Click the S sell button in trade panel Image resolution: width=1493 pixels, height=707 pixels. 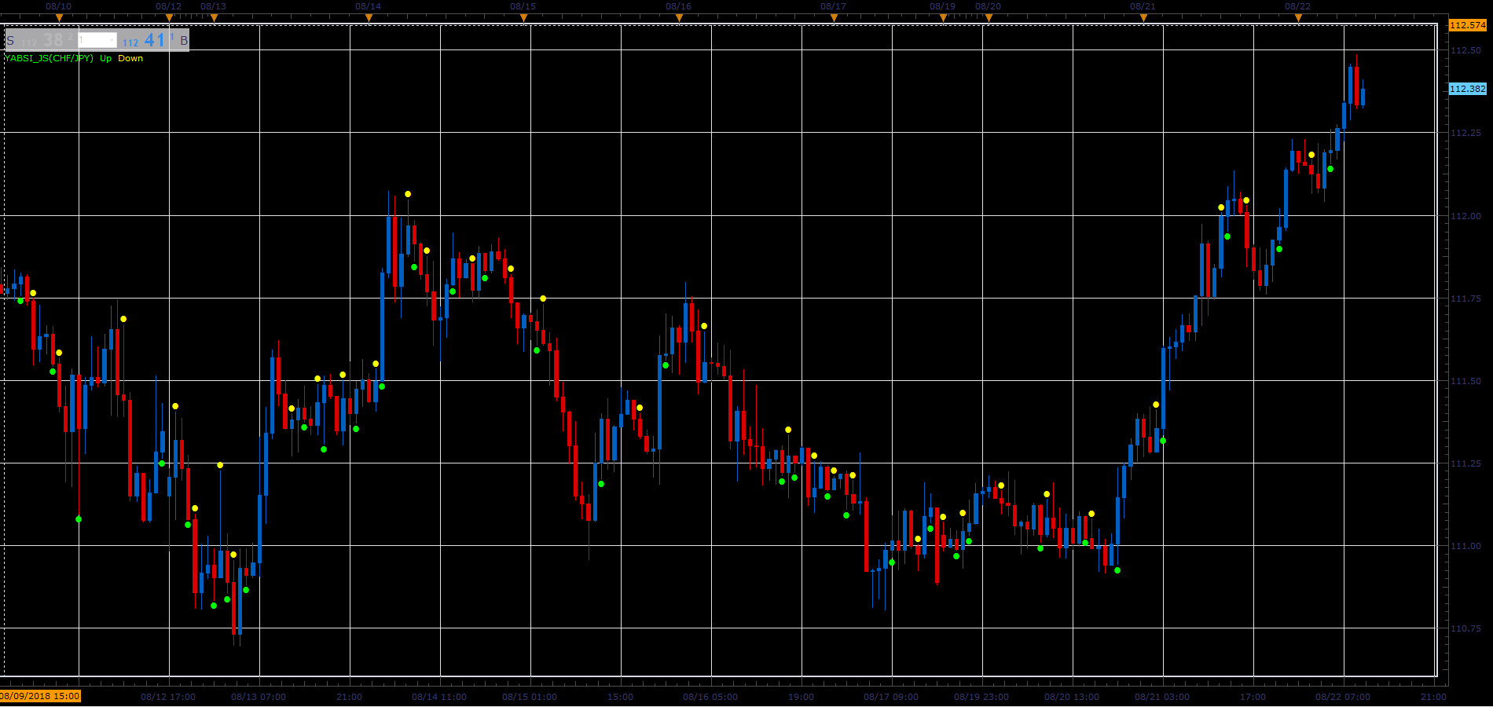tap(10, 40)
